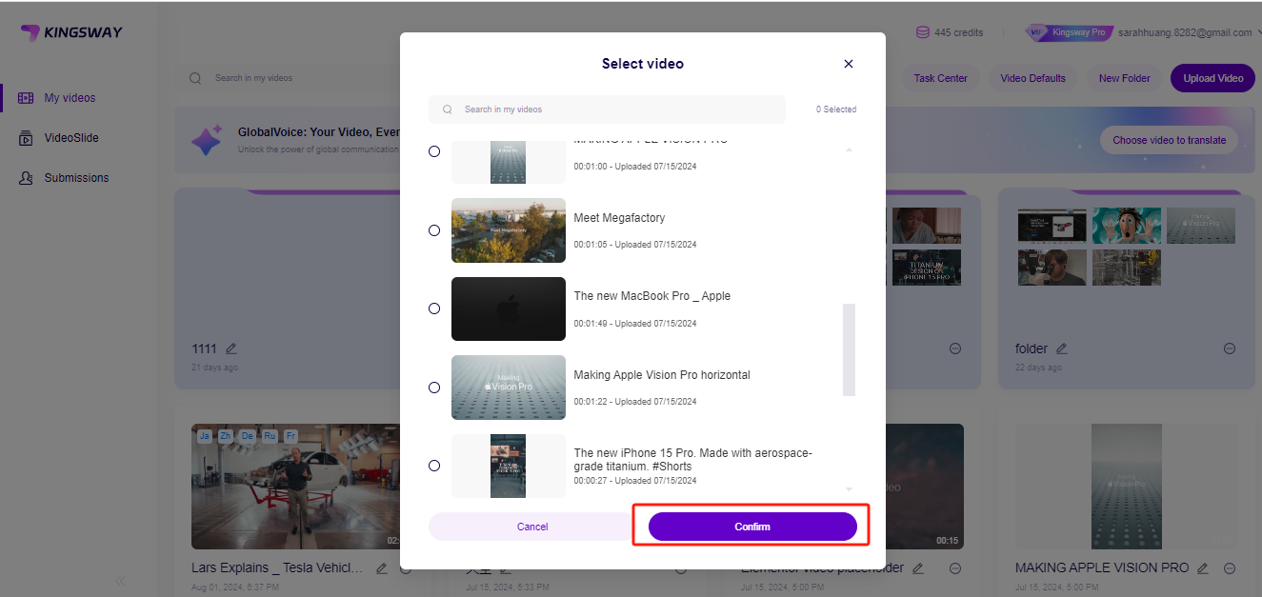Open more options for the Elementor video placeholder

coord(955,568)
